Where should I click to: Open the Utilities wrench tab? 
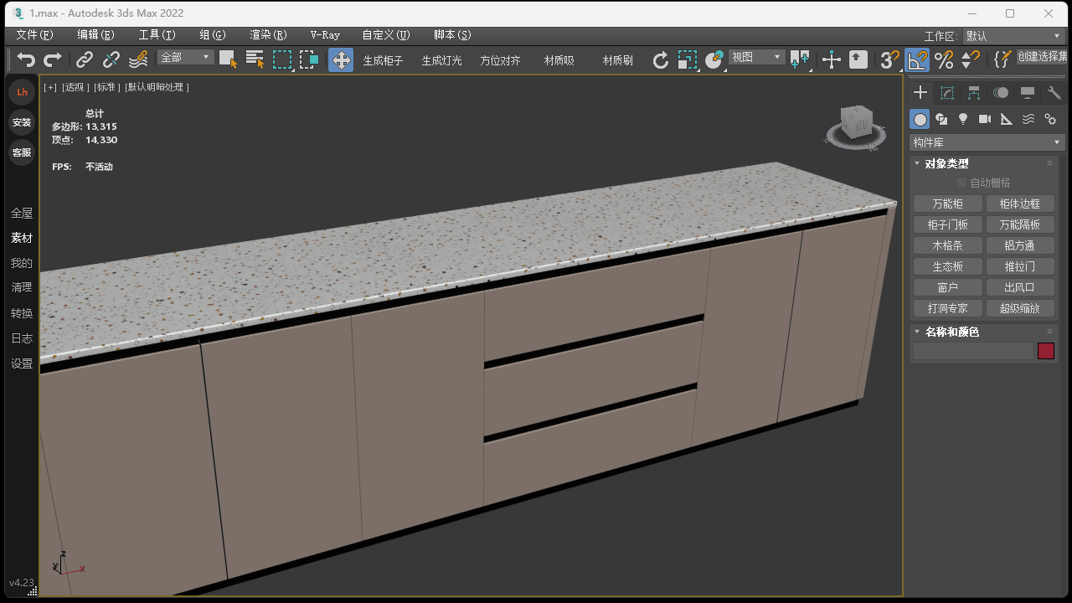point(1054,93)
